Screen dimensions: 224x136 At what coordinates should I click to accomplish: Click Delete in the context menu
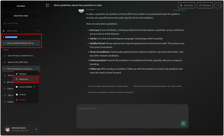[x=22, y=100]
